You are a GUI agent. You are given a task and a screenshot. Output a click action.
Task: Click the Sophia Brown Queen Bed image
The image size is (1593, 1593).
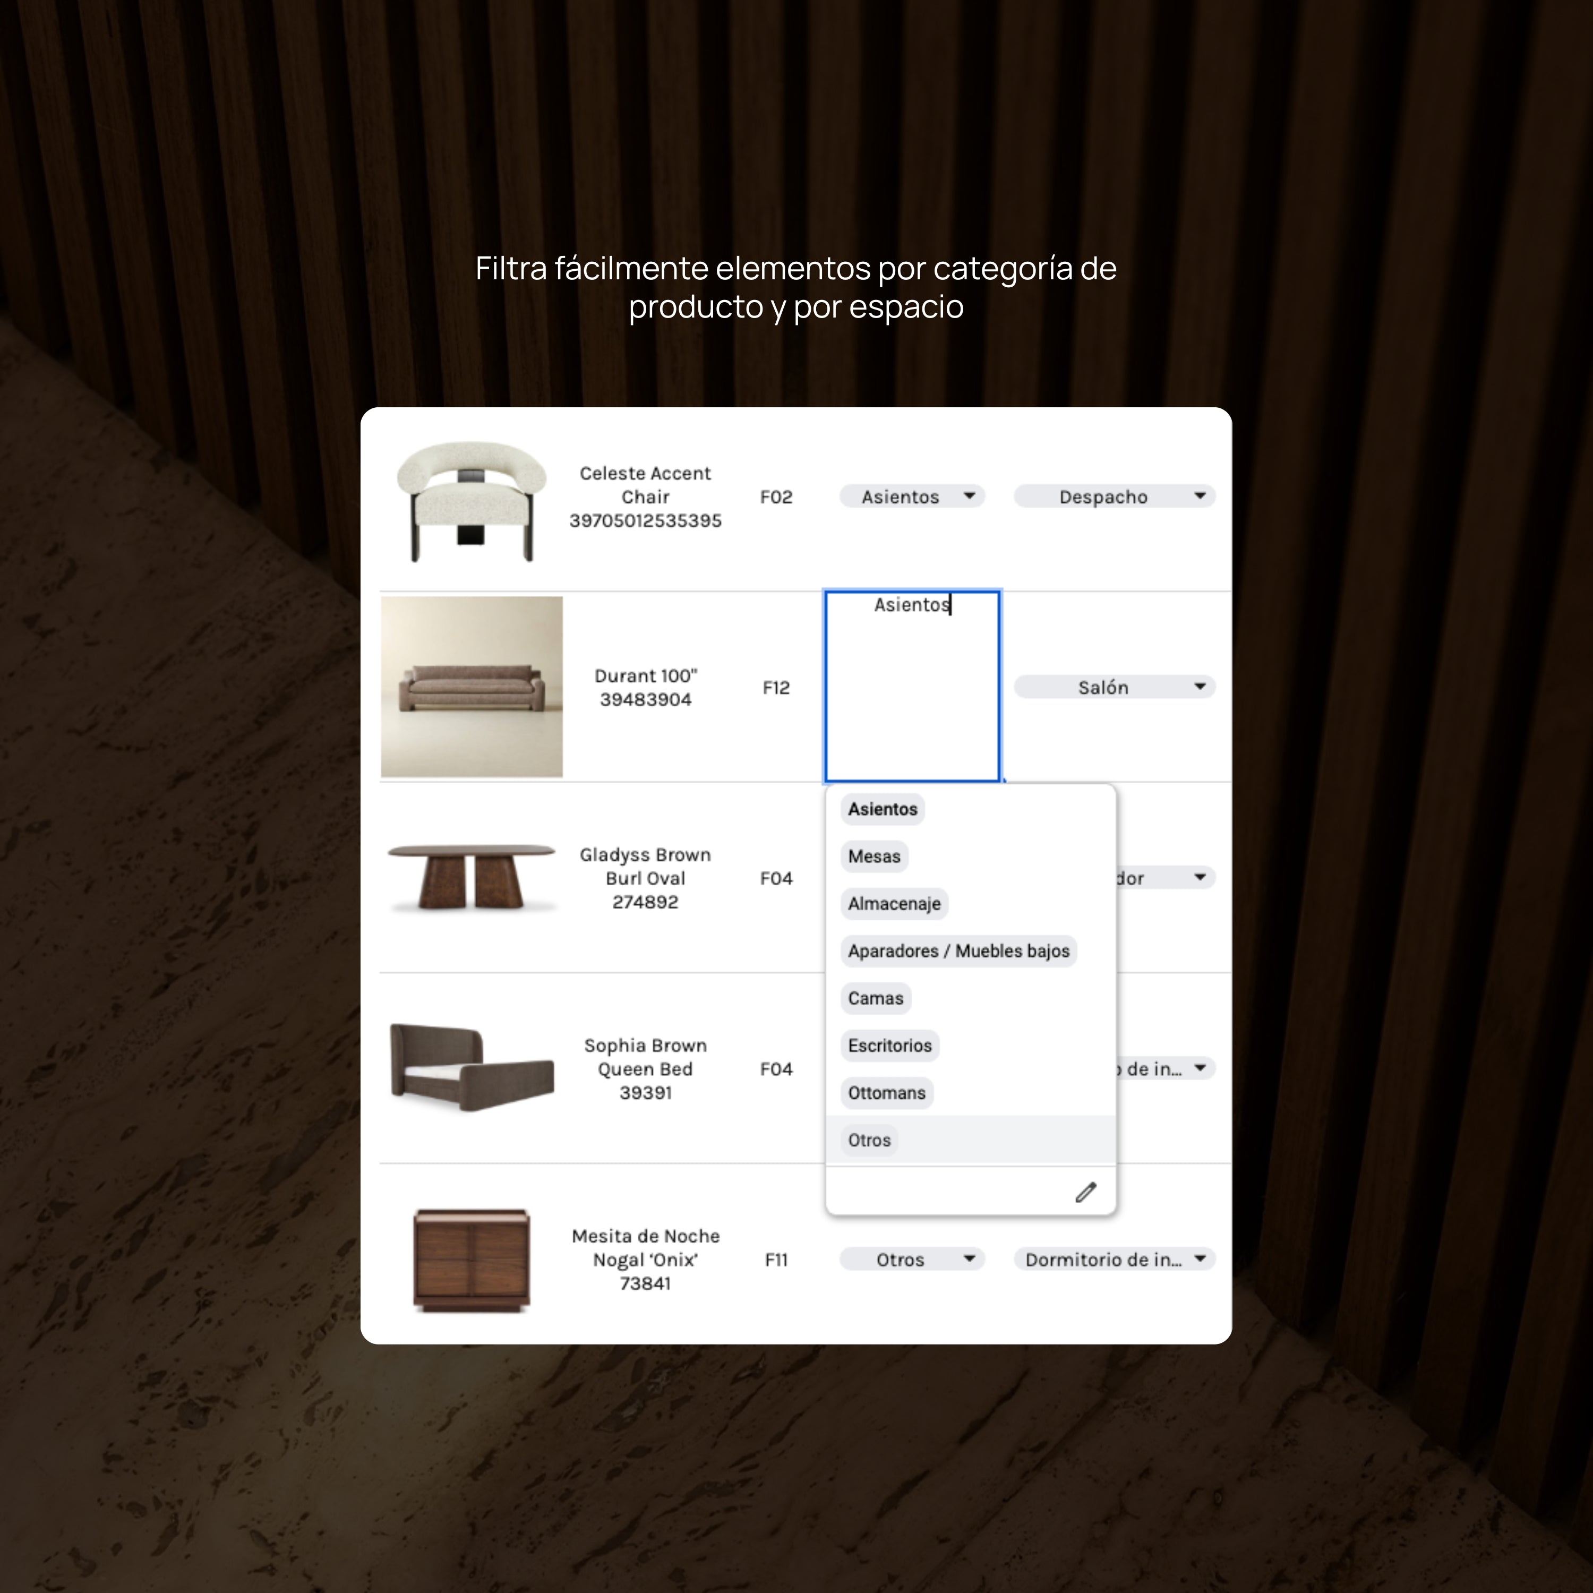(472, 1068)
